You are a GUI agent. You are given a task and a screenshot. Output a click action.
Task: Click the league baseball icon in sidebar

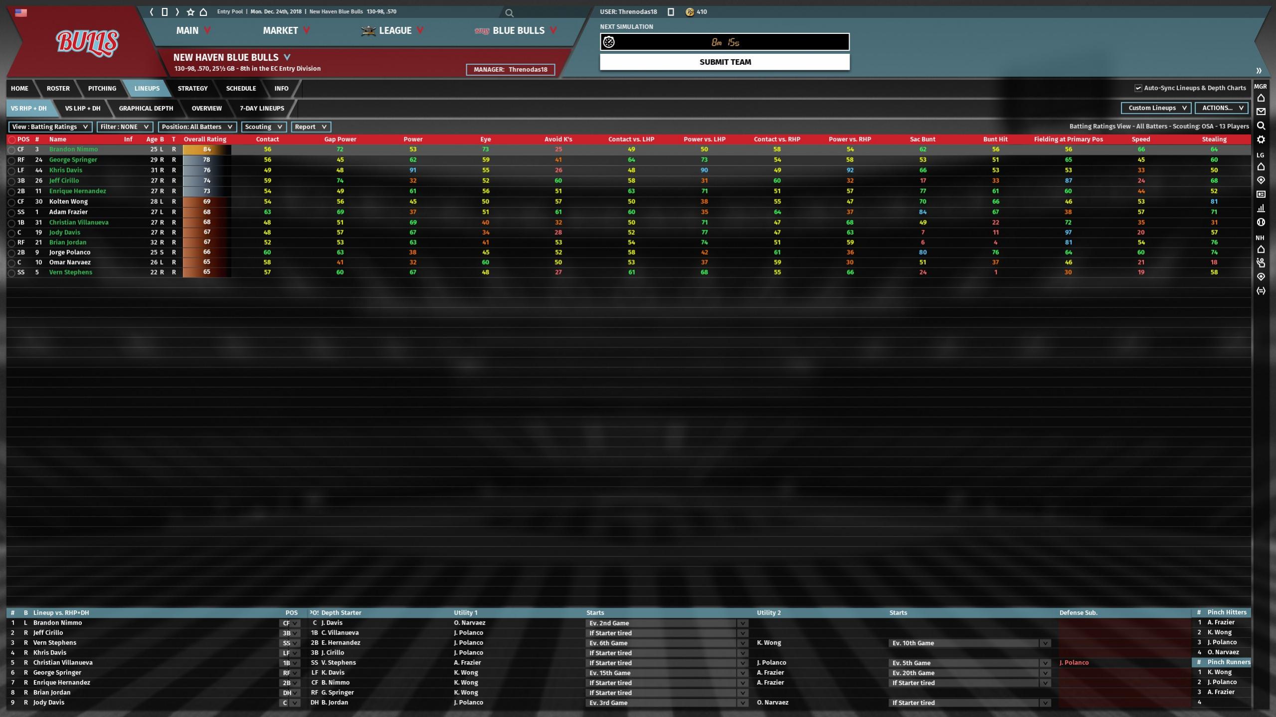pyautogui.click(x=1261, y=222)
